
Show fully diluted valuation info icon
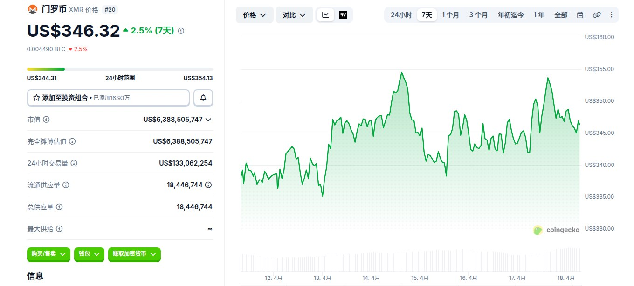pyautogui.click(x=72, y=141)
